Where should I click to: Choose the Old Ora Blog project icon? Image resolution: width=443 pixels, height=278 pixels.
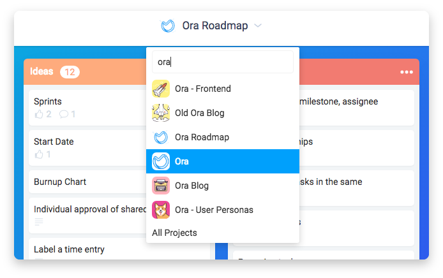[x=161, y=113]
